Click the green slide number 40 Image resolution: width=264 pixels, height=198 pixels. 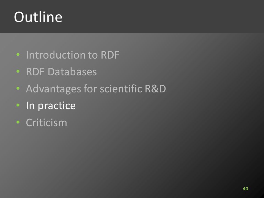245,189
